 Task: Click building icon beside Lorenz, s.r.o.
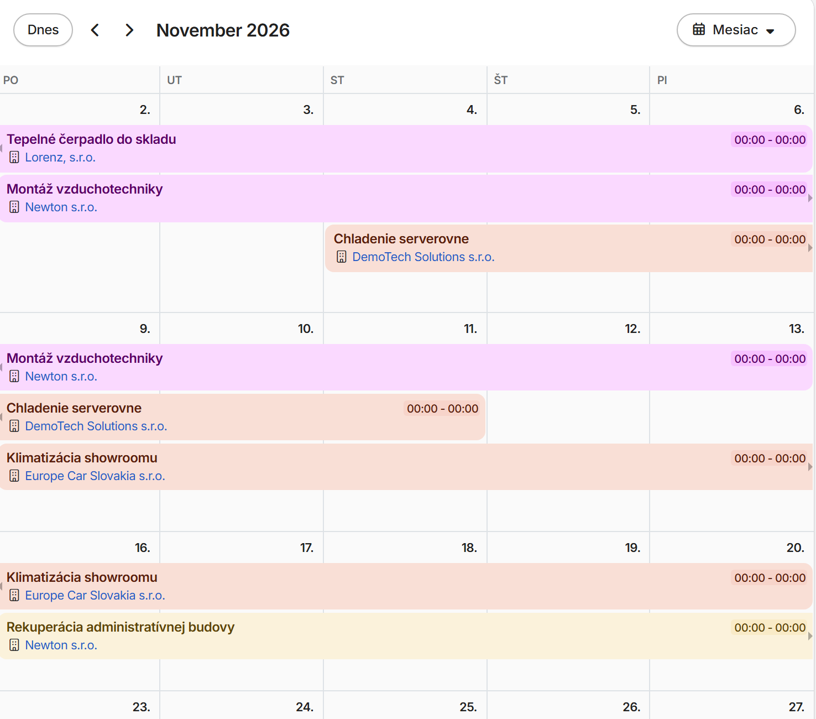tap(14, 158)
